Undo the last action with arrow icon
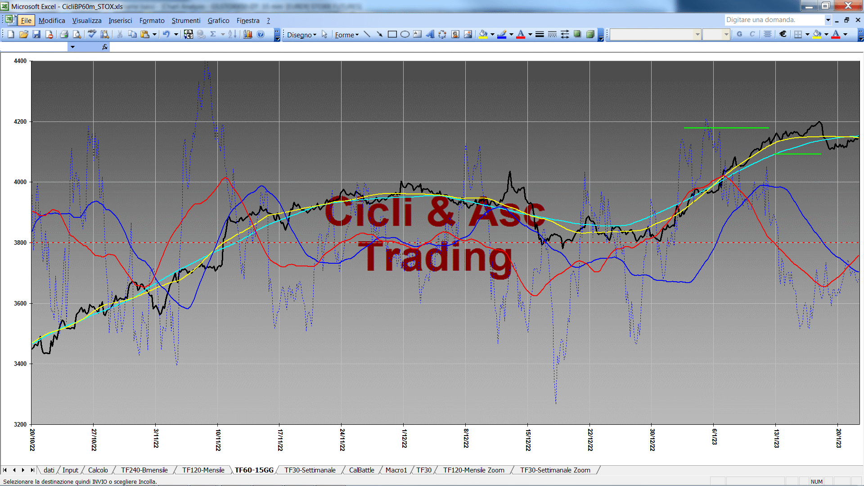This screenshot has height=486, width=864. click(166, 35)
